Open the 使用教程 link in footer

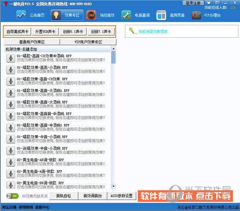(x=26, y=207)
